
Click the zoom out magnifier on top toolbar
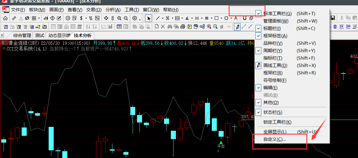(126, 18)
